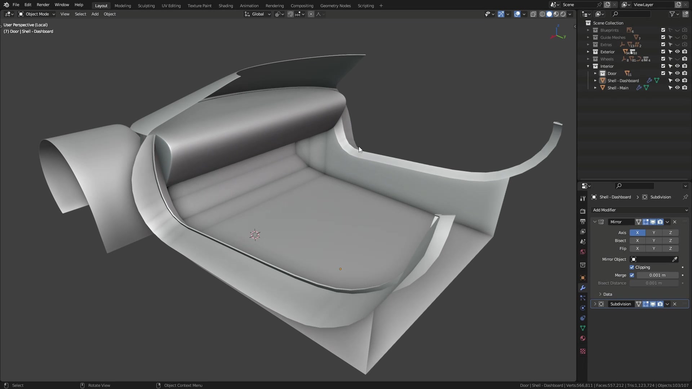Viewport: 692px width, 389px height.
Task: Open the Physics properties tab
Action: 583,308
